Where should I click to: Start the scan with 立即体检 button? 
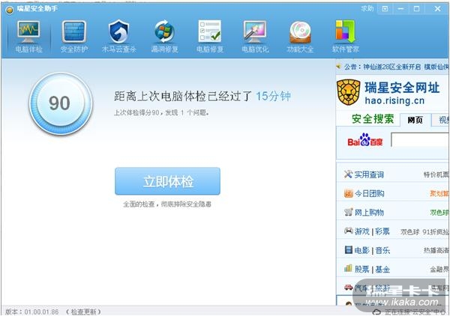(167, 181)
